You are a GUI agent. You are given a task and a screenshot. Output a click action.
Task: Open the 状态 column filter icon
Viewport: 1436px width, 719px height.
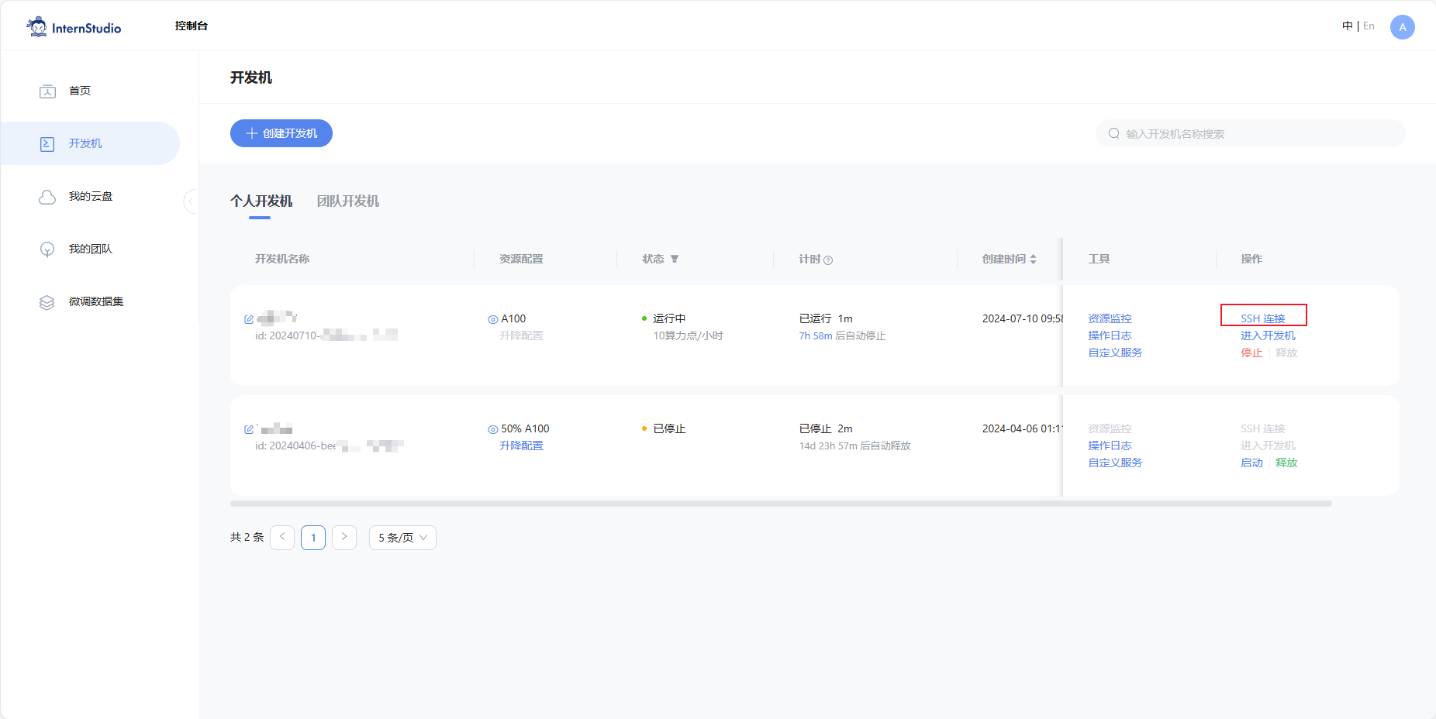[x=675, y=259]
